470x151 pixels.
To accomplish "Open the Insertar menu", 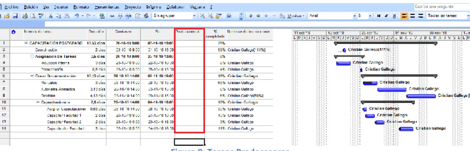I will coord(62,7).
